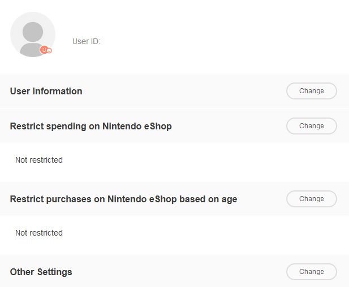Click the word Restrict in the spending heading

(x=26, y=126)
